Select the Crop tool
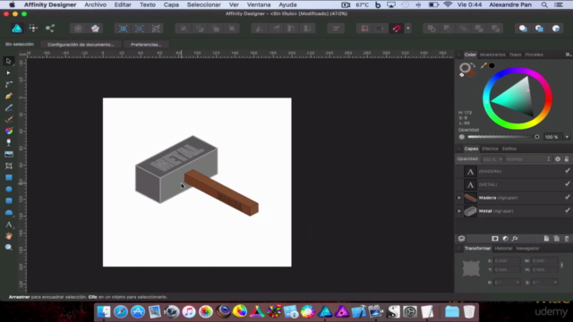573x322 pixels. tap(8, 165)
